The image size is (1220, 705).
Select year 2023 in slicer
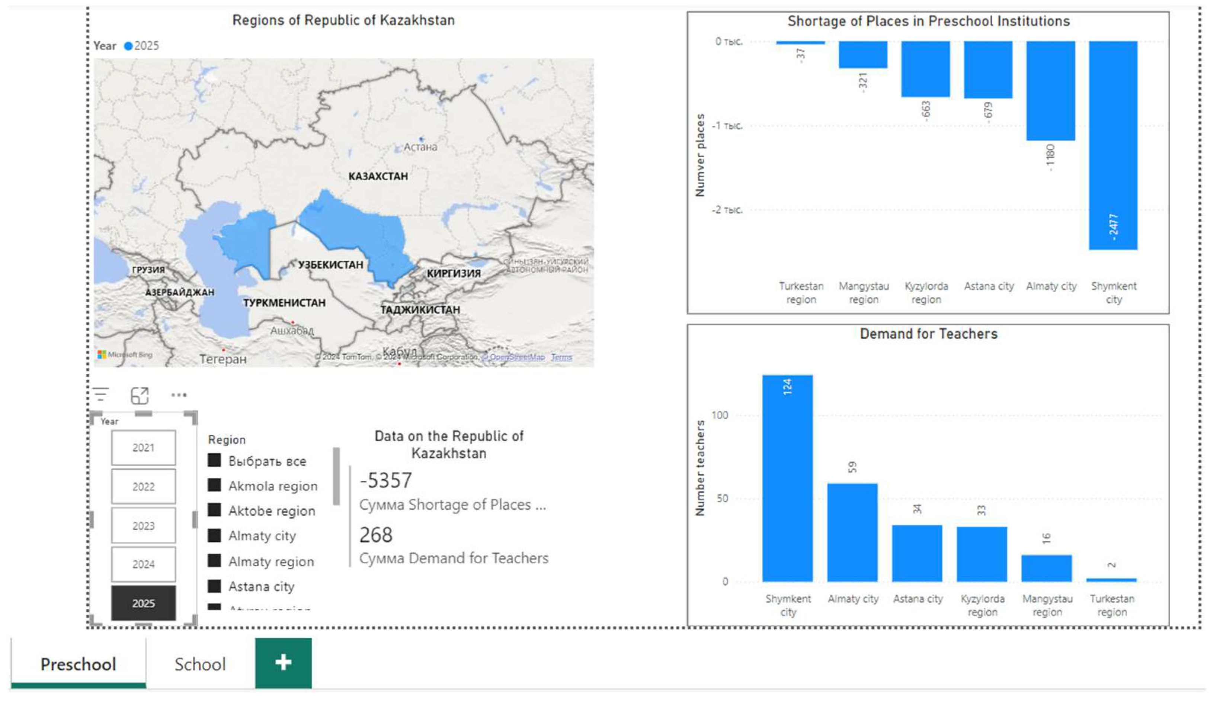tap(143, 525)
